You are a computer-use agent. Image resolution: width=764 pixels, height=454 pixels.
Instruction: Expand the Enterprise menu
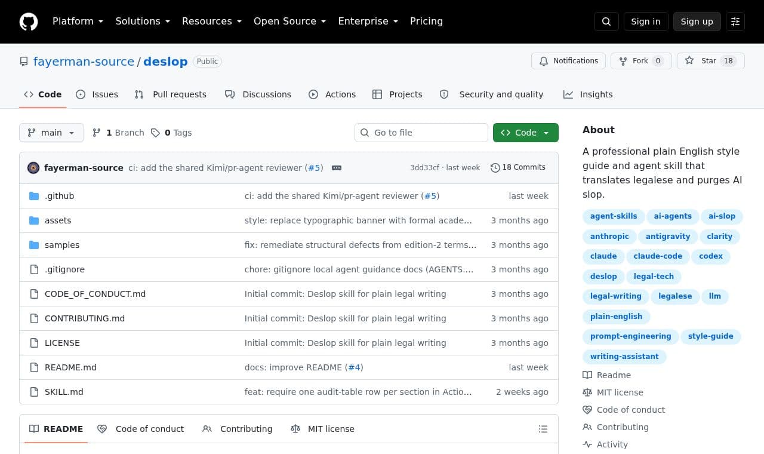(368, 22)
